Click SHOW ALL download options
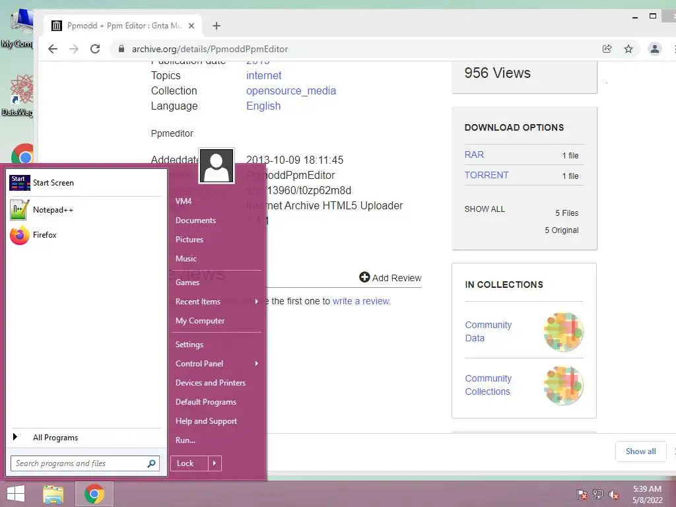 tap(485, 209)
